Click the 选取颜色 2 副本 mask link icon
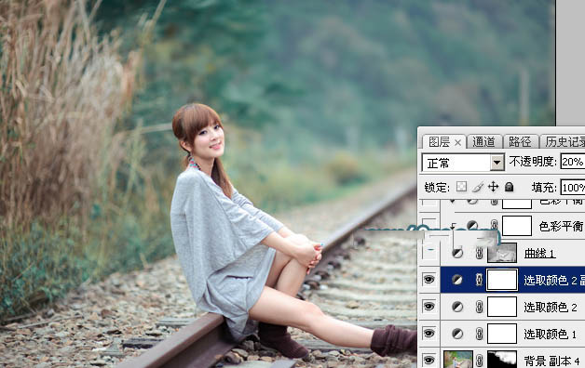This screenshot has height=368, width=585. [x=480, y=280]
